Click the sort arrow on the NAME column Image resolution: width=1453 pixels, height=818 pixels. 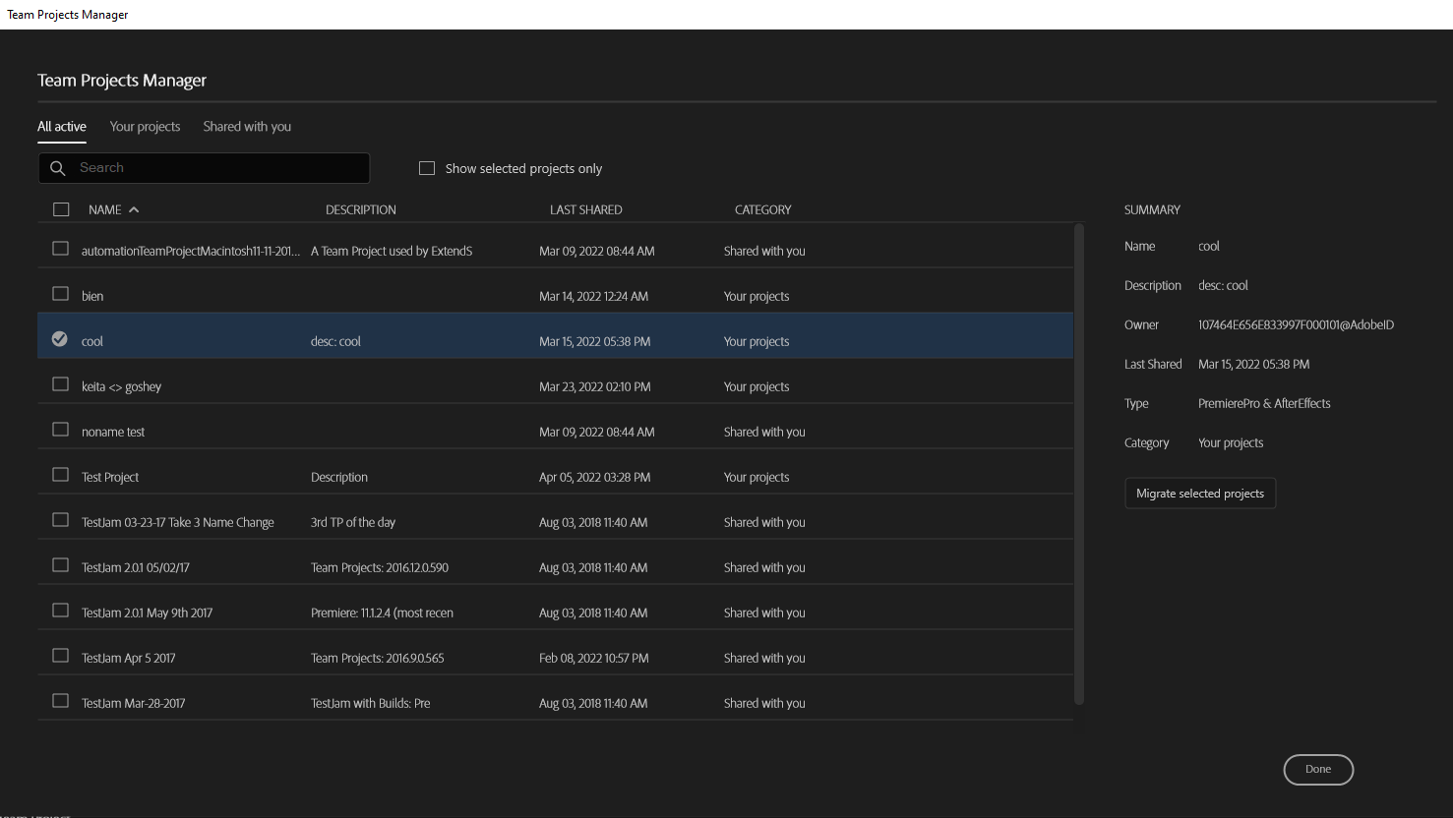pyautogui.click(x=134, y=208)
